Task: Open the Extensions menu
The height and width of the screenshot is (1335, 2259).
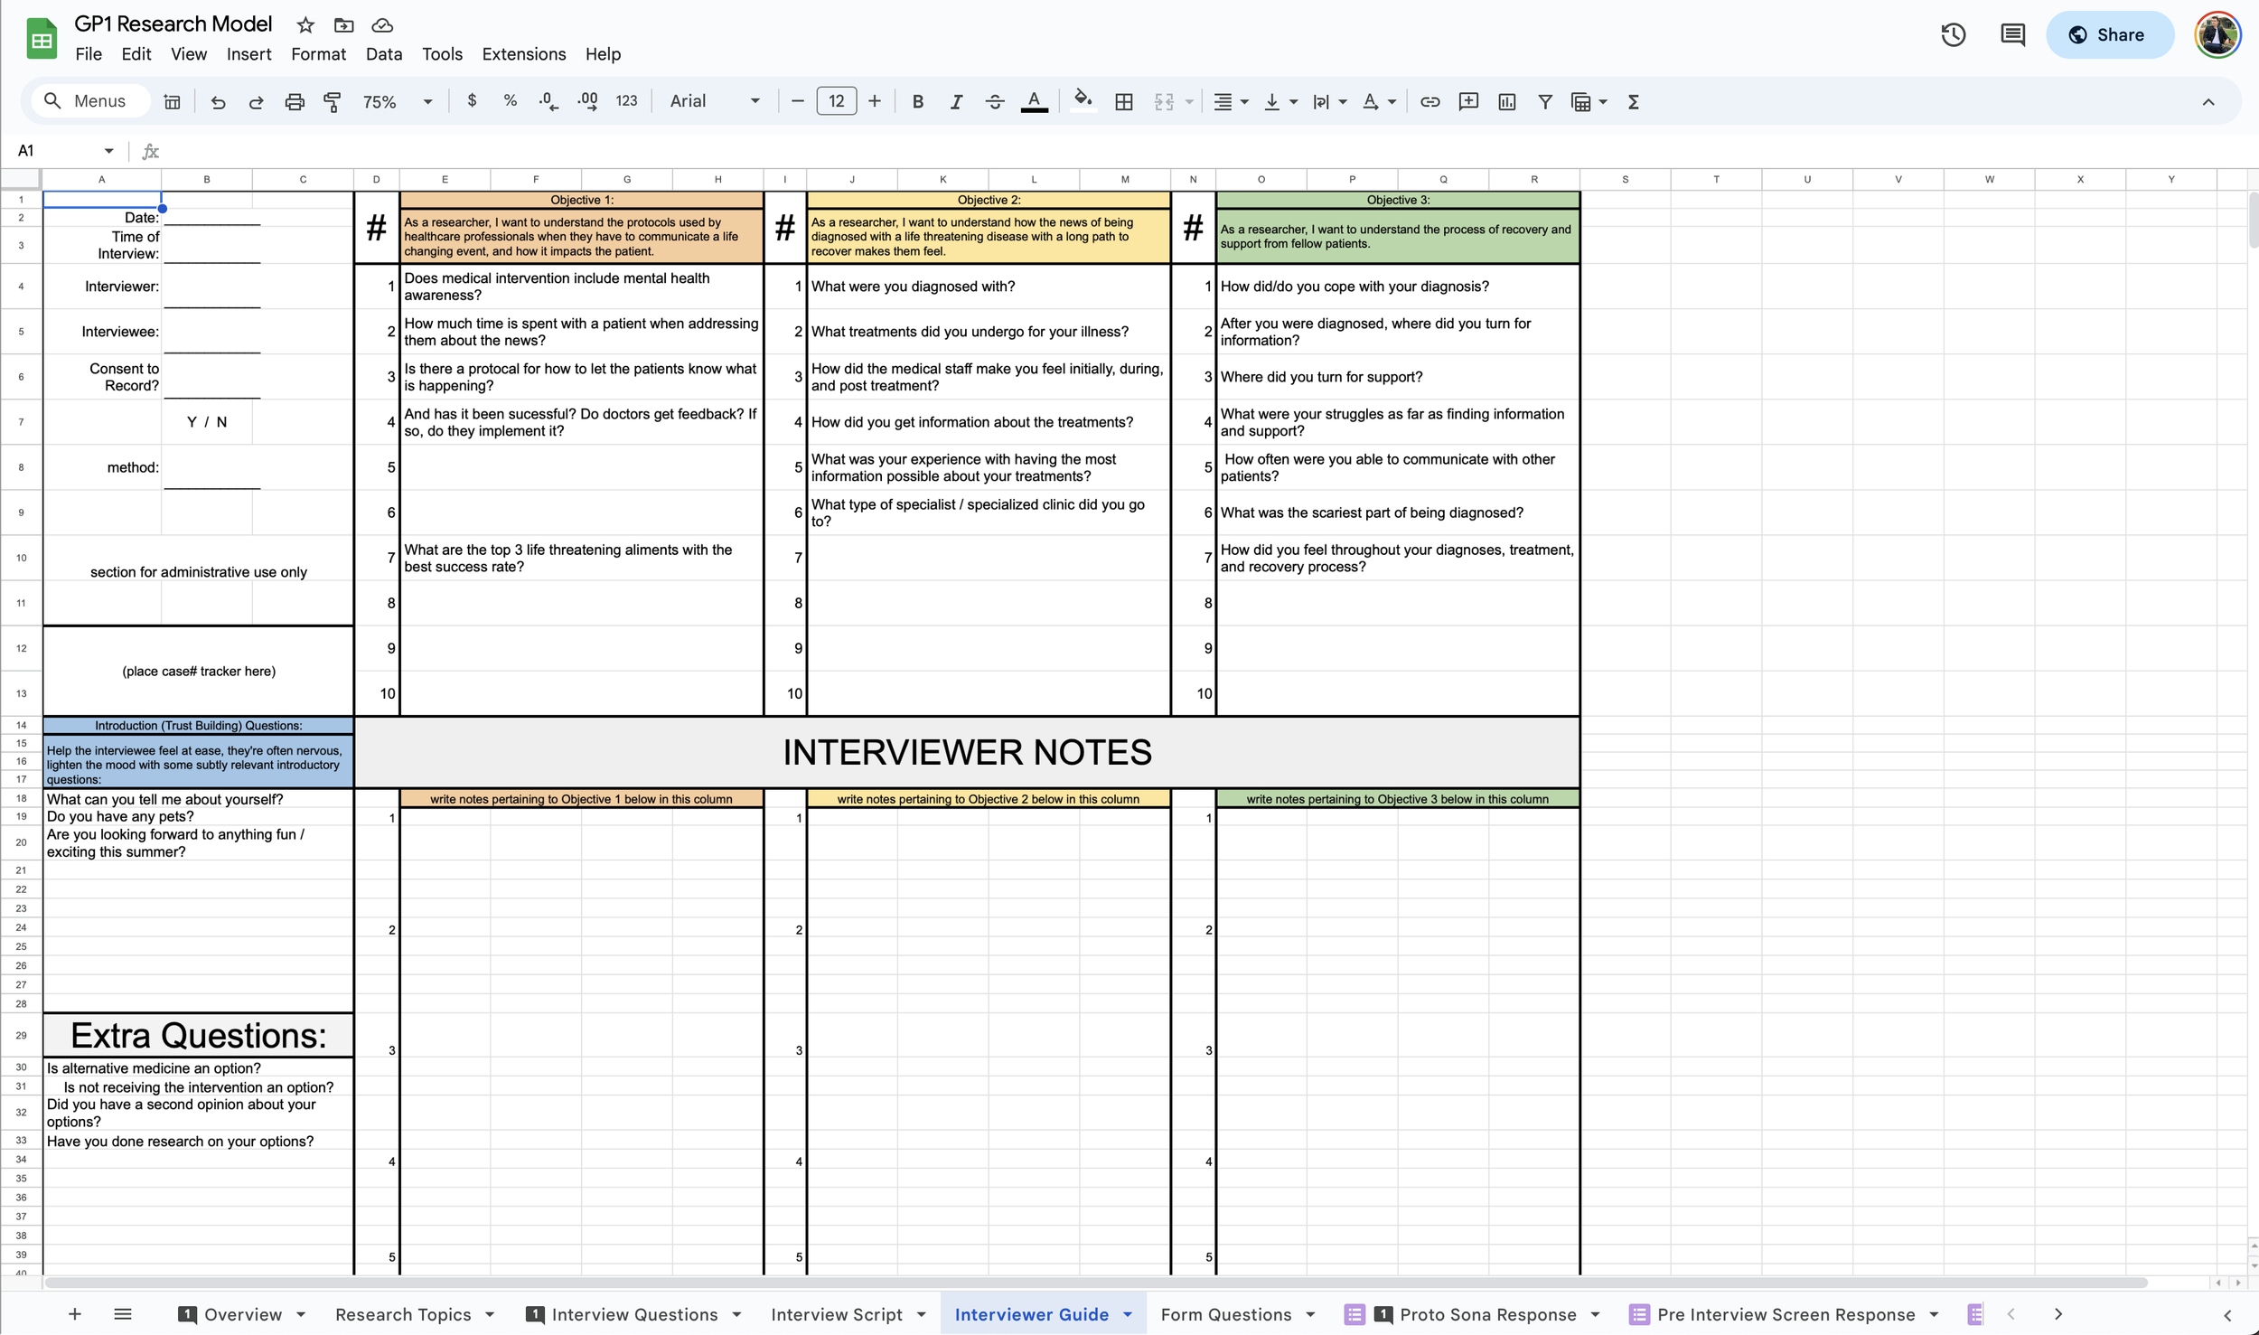Action: click(523, 54)
